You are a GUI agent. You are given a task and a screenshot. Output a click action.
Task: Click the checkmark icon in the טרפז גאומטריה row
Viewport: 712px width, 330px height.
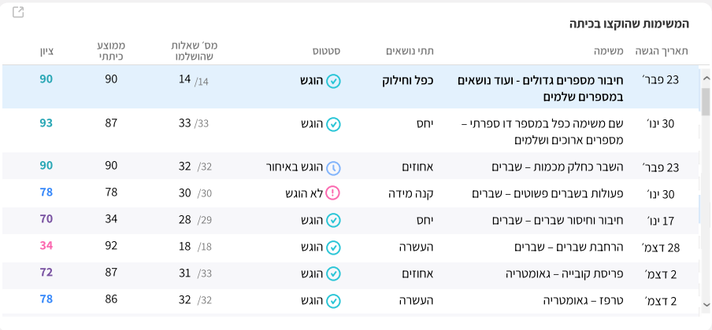pyautogui.click(x=333, y=300)
